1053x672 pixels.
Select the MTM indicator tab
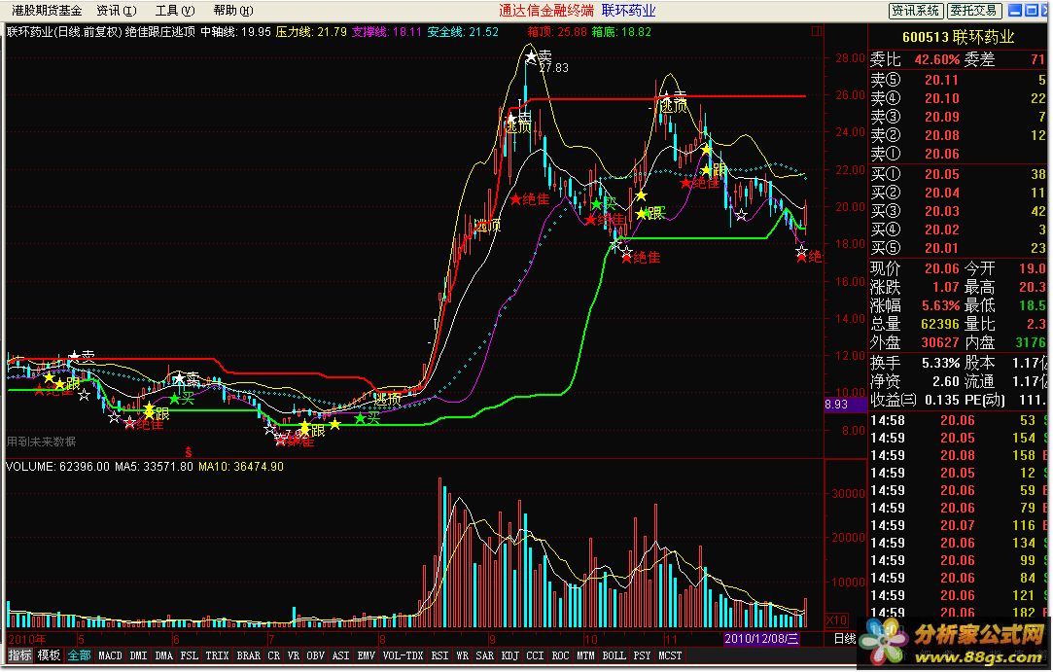585,655
